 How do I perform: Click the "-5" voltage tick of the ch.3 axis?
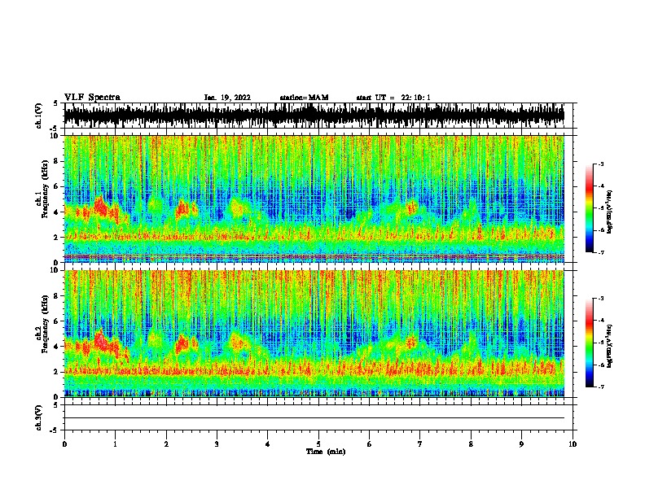point(55,430)
